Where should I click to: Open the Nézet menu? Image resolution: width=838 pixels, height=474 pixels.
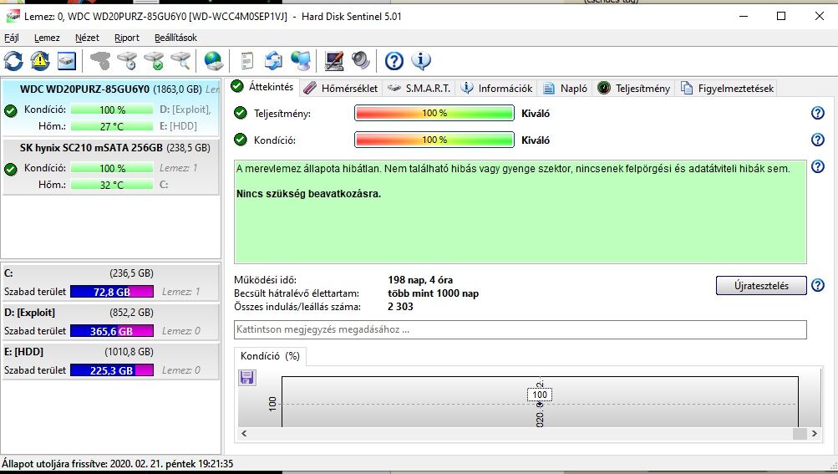(x=87, y=38)
